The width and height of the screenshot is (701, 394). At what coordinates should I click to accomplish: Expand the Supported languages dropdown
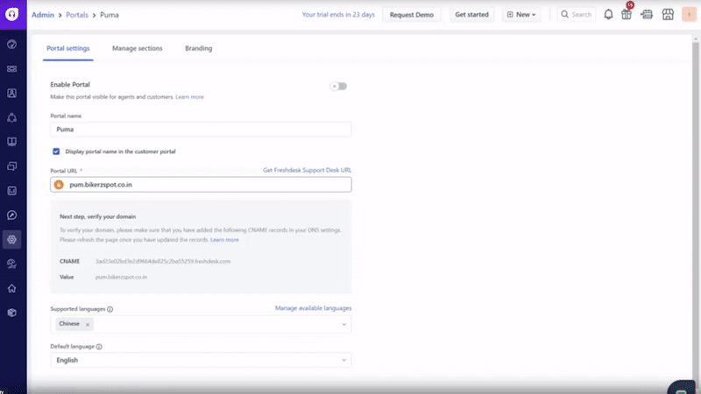point(343,324)
